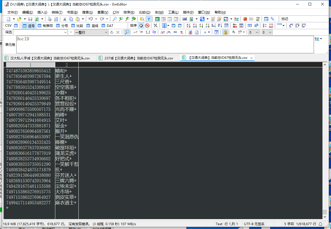Viewport: 331px width, 229px height.
Task: Click the Cut scissors icon
Action: pos(65,19)
